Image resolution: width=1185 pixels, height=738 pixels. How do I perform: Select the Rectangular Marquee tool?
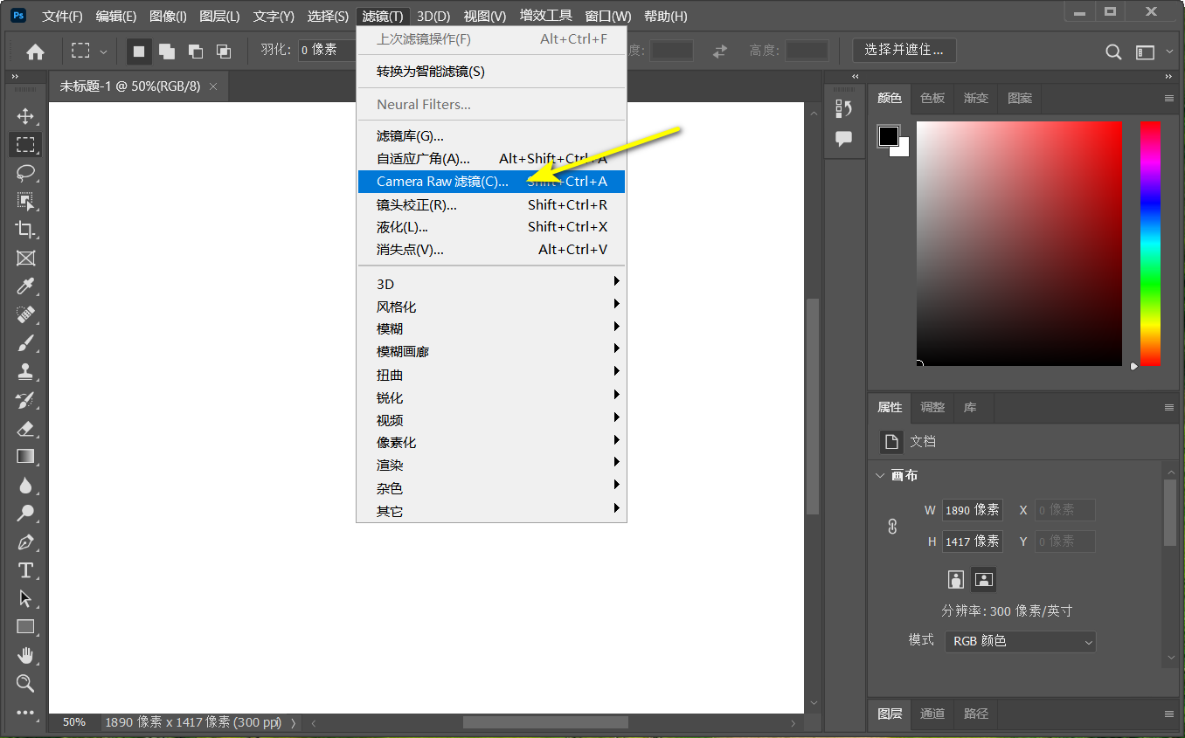pos(25,144)
